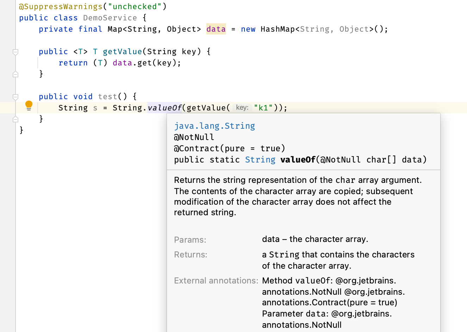Click the "k1" string literal argument
This screenshot has width=467, height=332.
(x=263, y=108)
